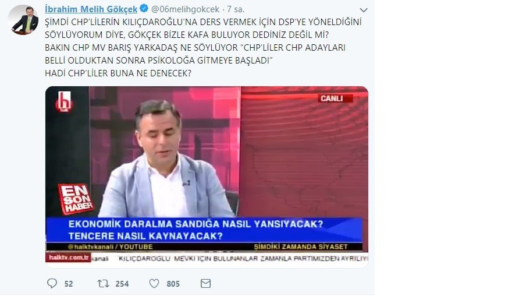Open tweet permalink via 7 sa. timestamp
Image resolution: width=512 pixels, height=296 pixels.
236,9
